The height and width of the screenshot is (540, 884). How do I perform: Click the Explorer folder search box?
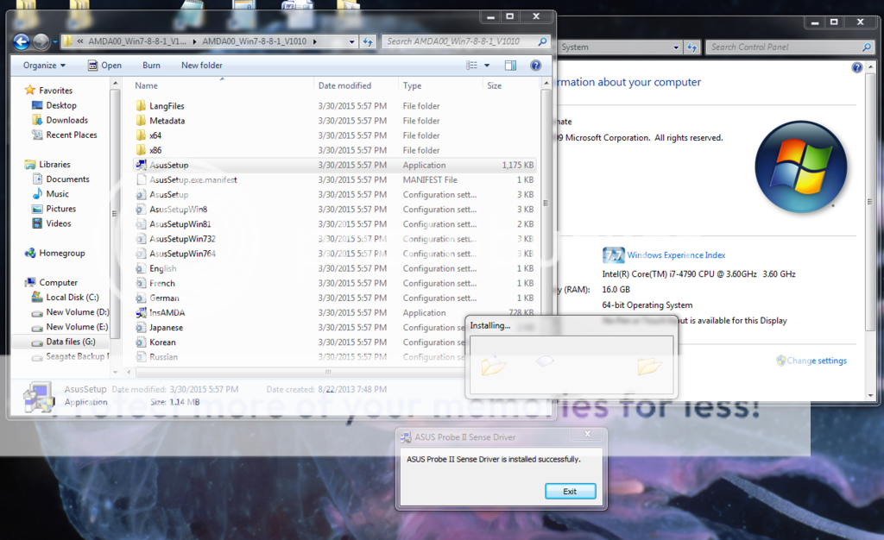(465, 41)
